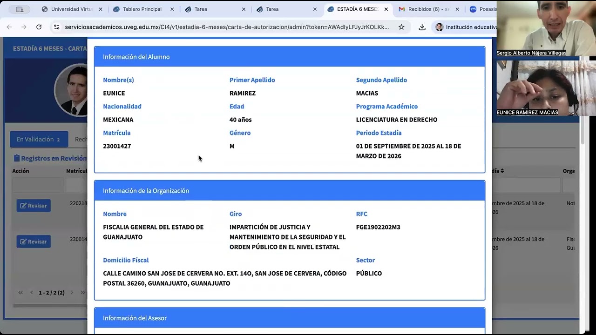Screen dimensions: 596x335
Task: Click the Periodo Estadía date range
Action: point(409,151)
